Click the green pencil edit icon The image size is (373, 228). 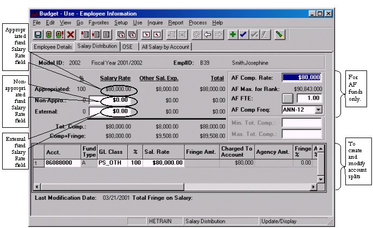279,35
